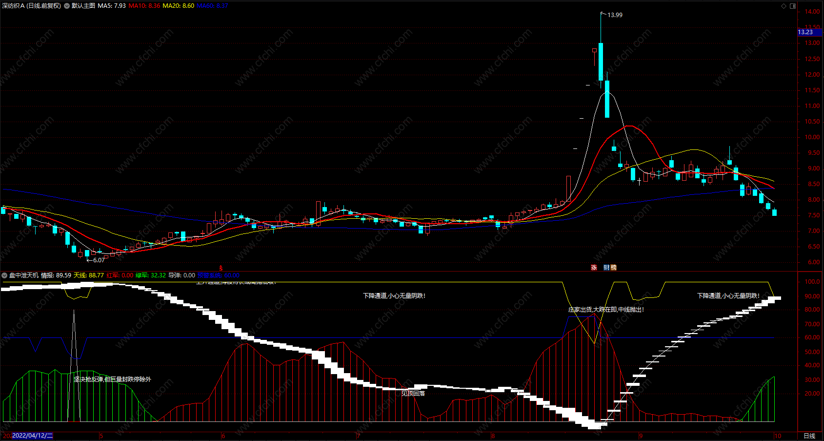
Task: Click month 5 on the time axis
Action: pos(101,436)
